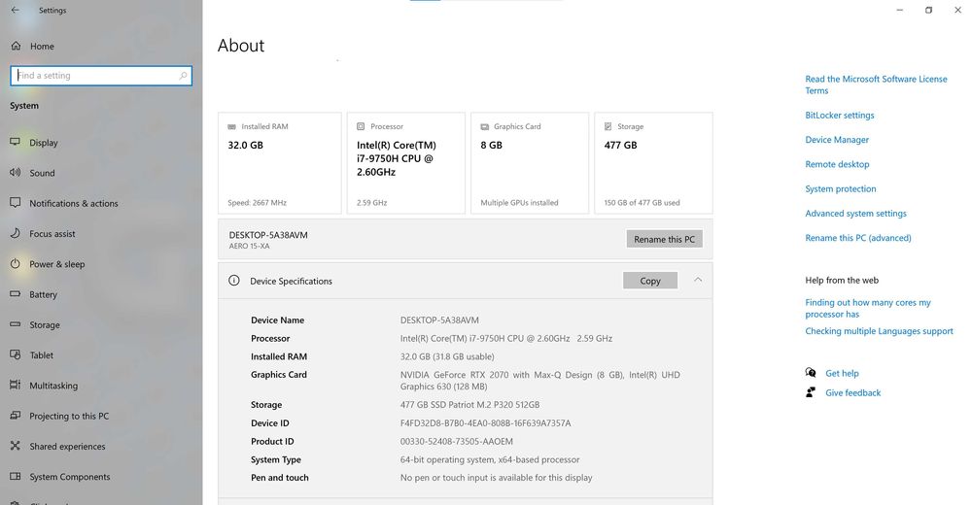Click the Device Specifications info icon

(233, 280)
